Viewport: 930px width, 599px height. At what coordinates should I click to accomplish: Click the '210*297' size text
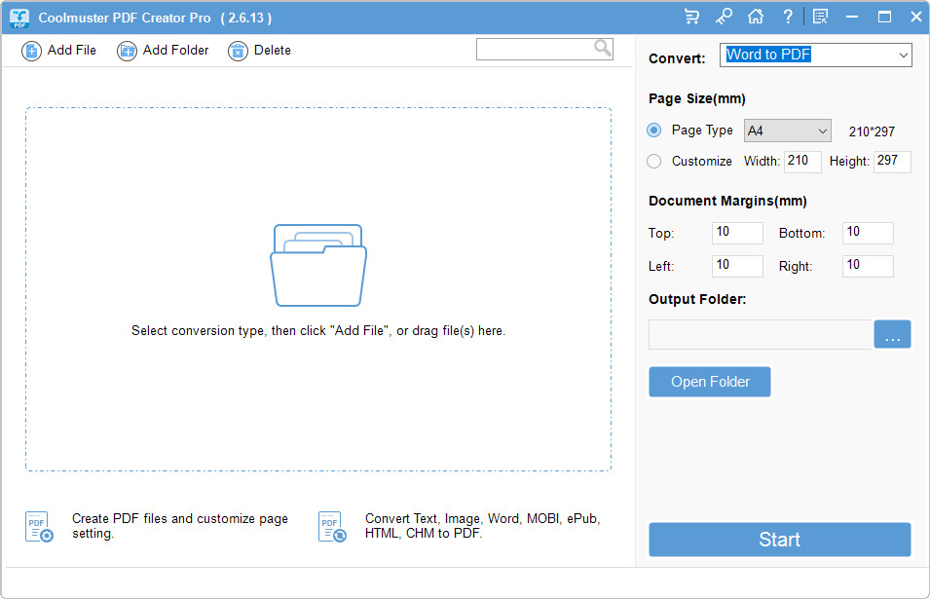click(x=872, y=131)
